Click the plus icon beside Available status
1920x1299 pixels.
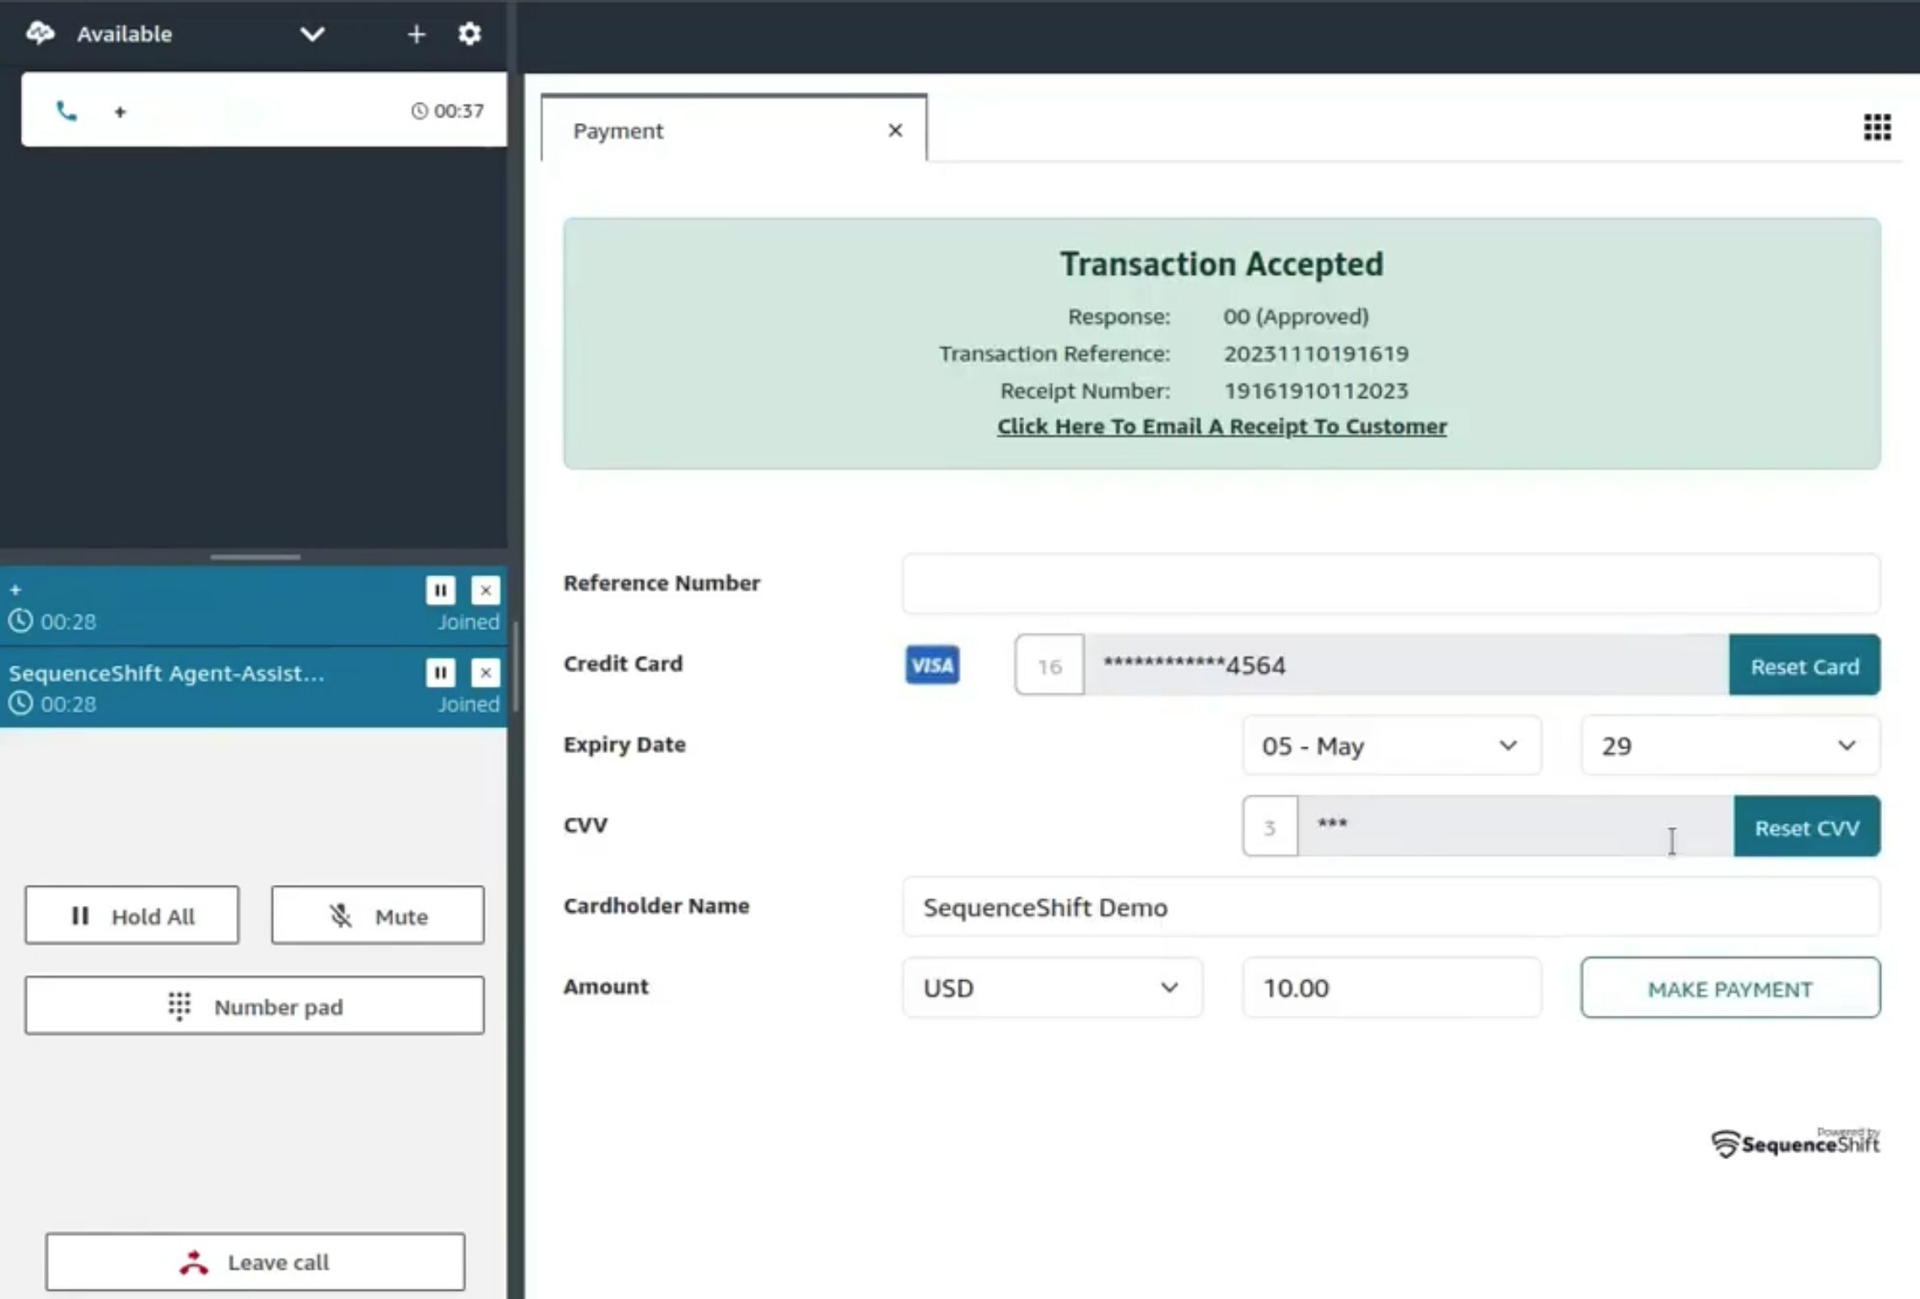tap(416, 34)
